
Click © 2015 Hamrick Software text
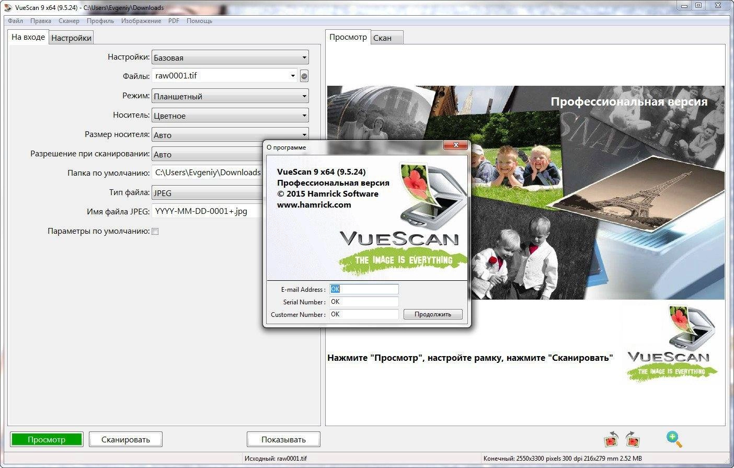point(328,194)
